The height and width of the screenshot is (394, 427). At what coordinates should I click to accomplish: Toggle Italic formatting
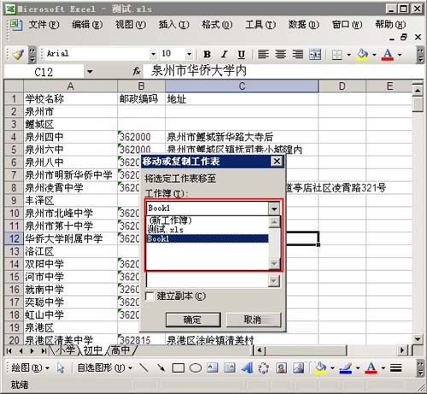pyautogui.click(x=225, y=54)
